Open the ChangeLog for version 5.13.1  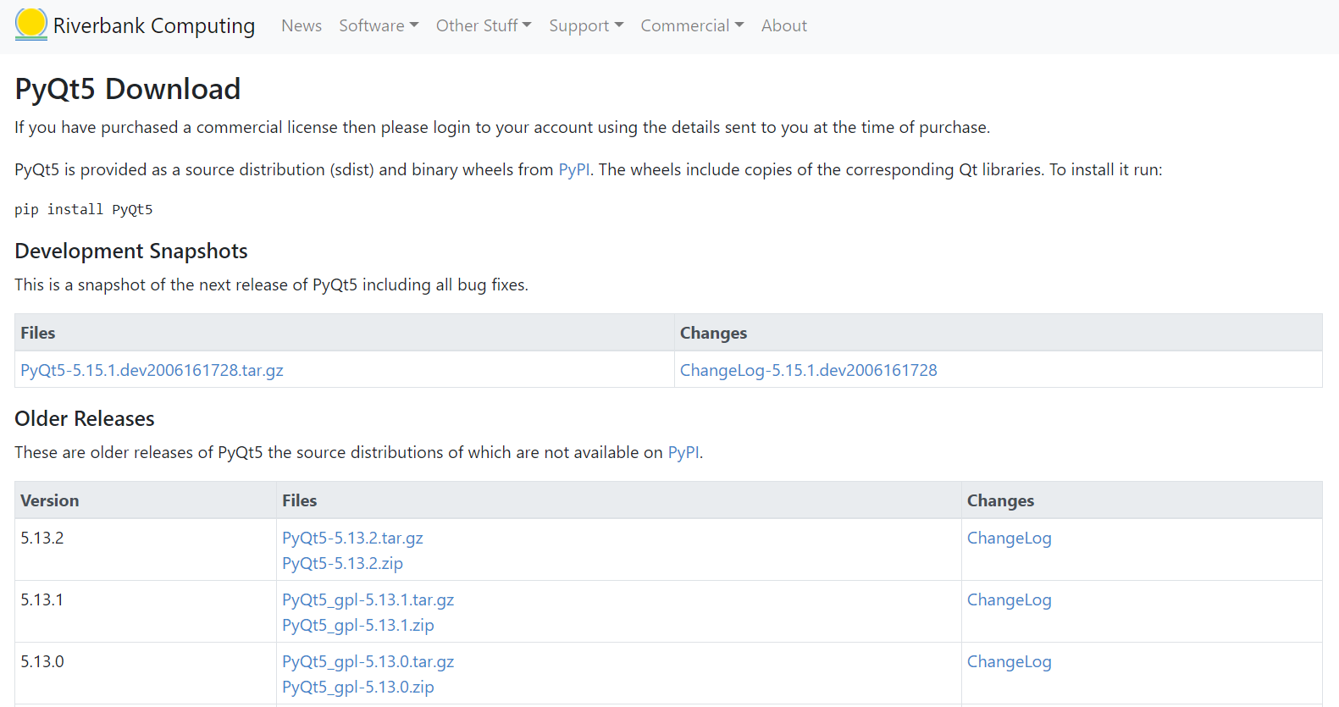click(1010, 599)
